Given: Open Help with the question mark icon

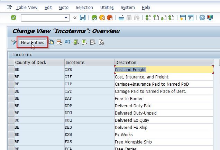Looking at the screenshot, I should pos(202,18).
